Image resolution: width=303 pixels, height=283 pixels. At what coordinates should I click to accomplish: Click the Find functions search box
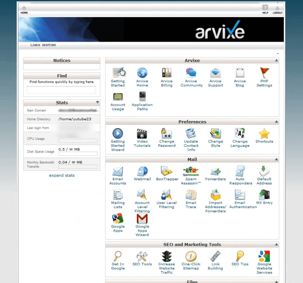[61, 90]
